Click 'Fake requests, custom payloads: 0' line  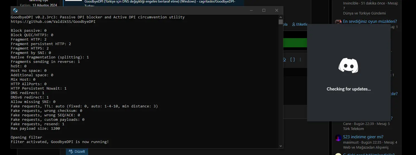[x=48, y=119]
